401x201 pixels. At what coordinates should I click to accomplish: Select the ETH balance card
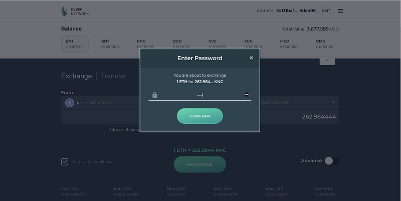[75, 44]
